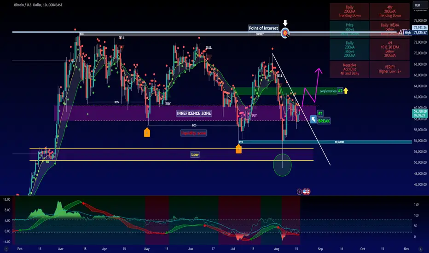Click the 4Hr 200EMA Trending Down cell
The image size is (429, 253).
(390, 11)
